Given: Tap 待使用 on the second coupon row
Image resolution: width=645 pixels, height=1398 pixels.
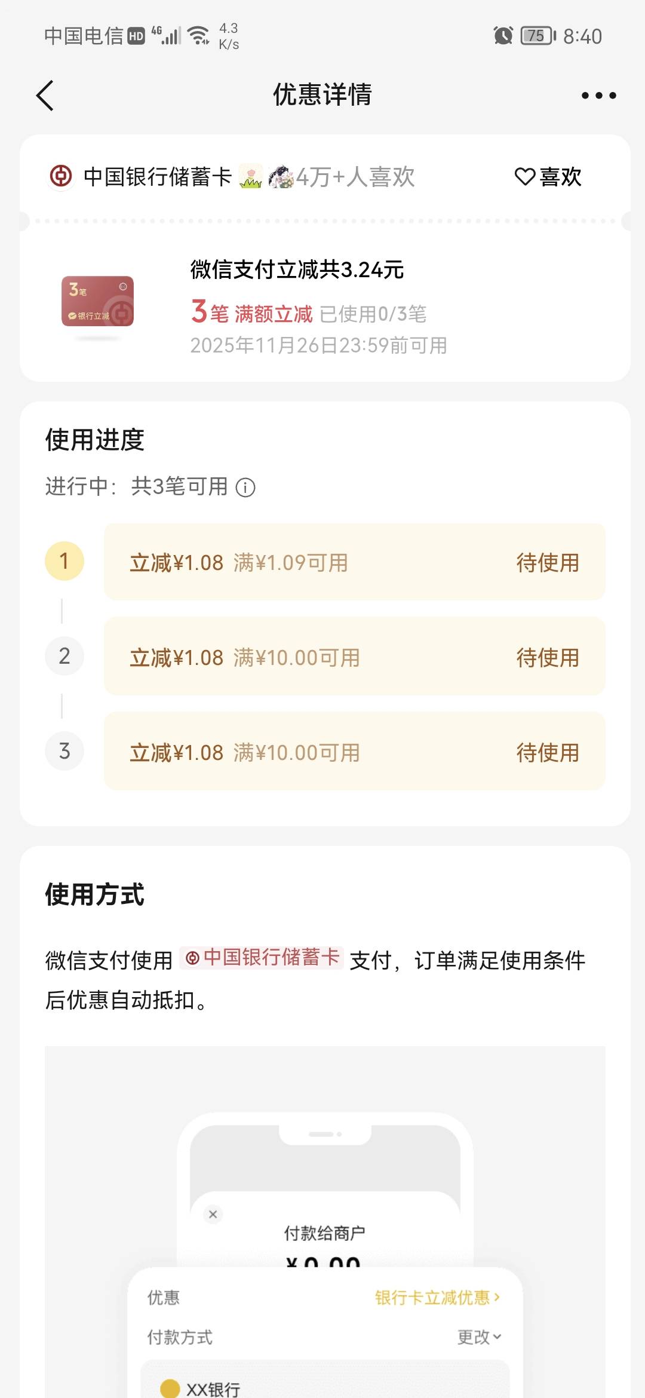Looking at the screenshot, I should (x=548, y=658).
